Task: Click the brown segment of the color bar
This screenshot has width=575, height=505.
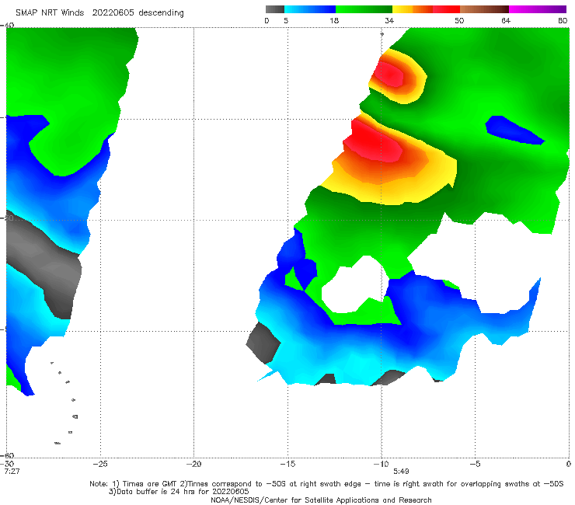Action: (484, 9)
